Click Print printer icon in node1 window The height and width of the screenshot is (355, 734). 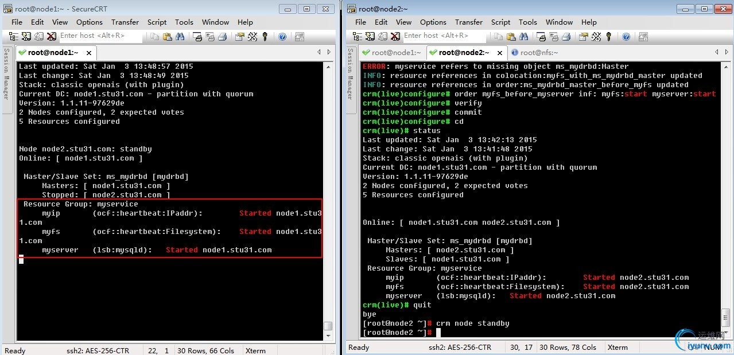222,36
